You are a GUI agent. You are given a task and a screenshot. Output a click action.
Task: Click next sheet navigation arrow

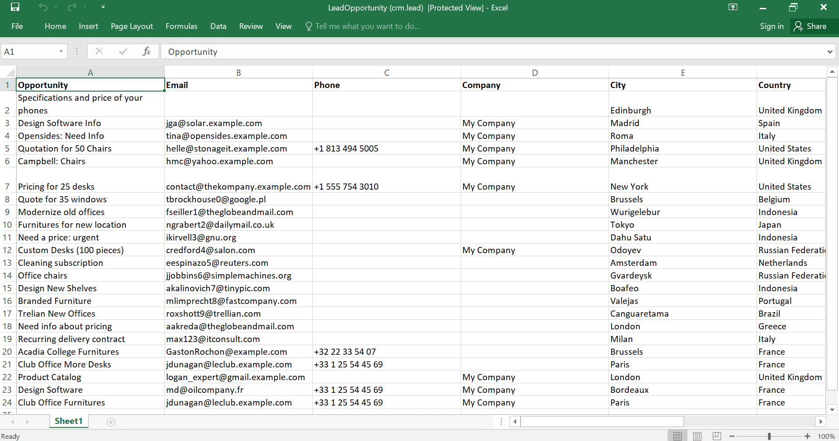[x=27, y=422]
